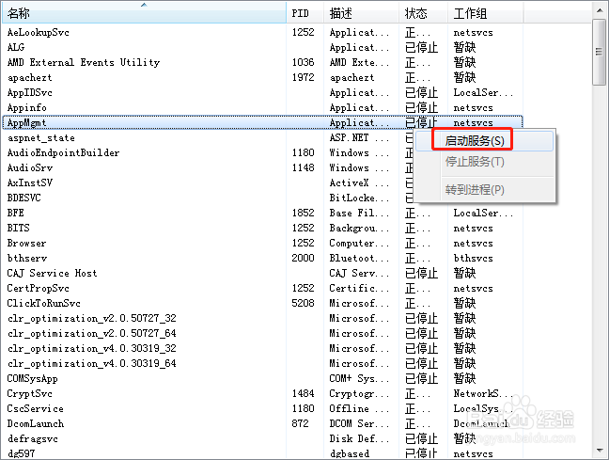Select clr_optimization_v2.0.50727_32 service

92,319
